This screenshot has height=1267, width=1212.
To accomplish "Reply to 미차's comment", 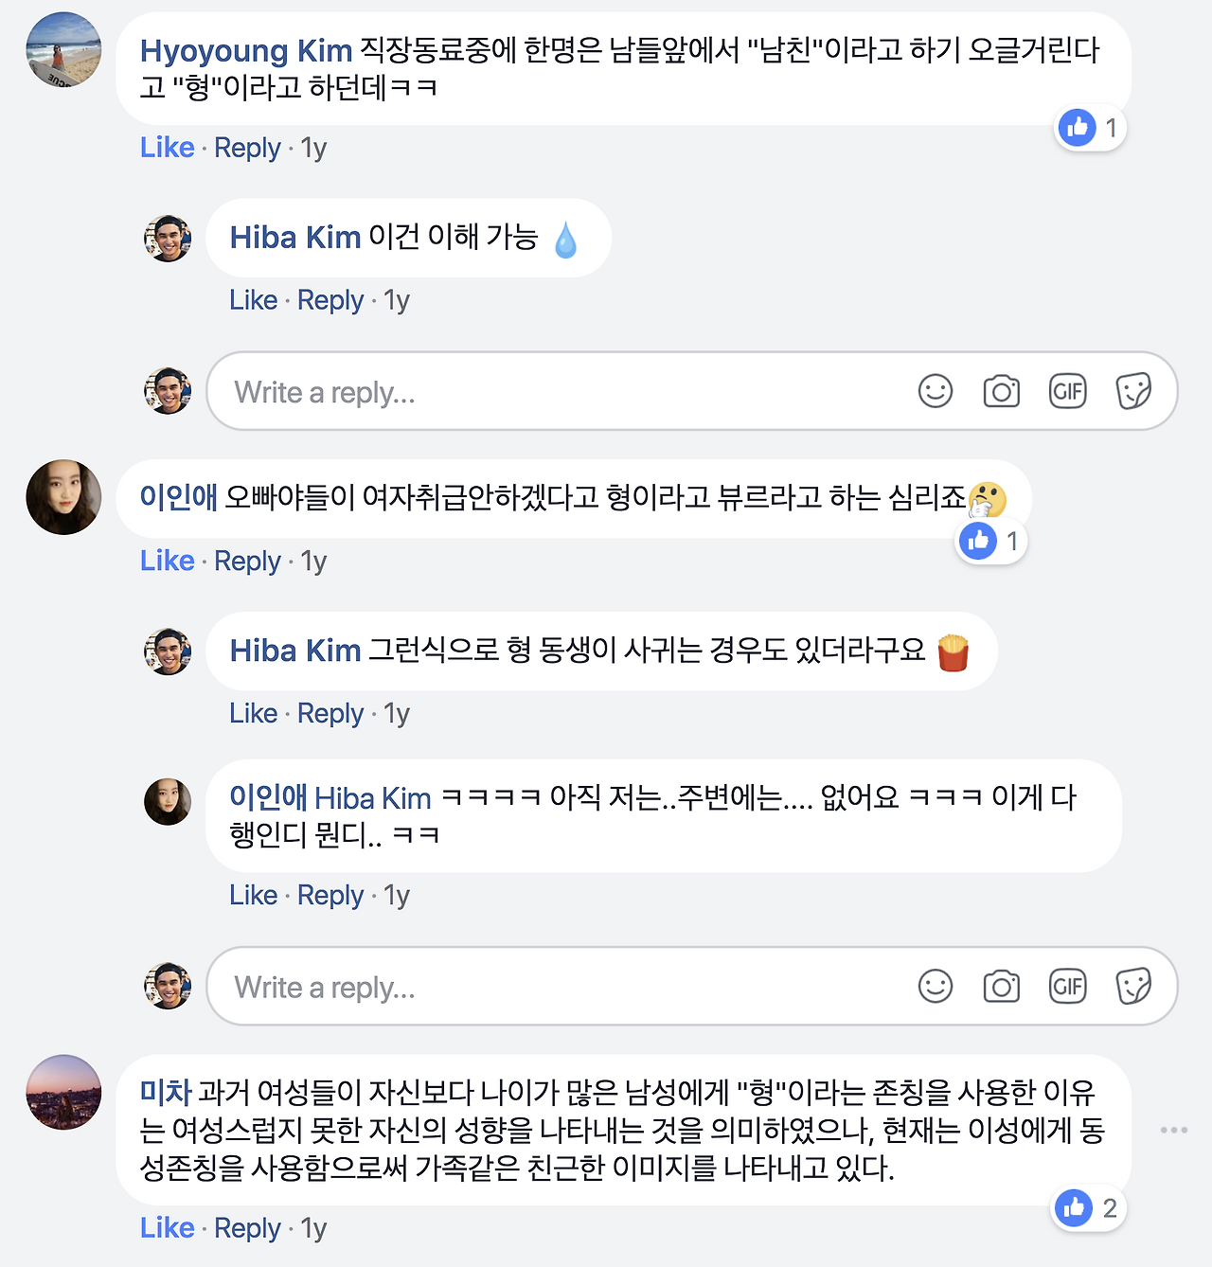I will click(x=247, y=1227).
